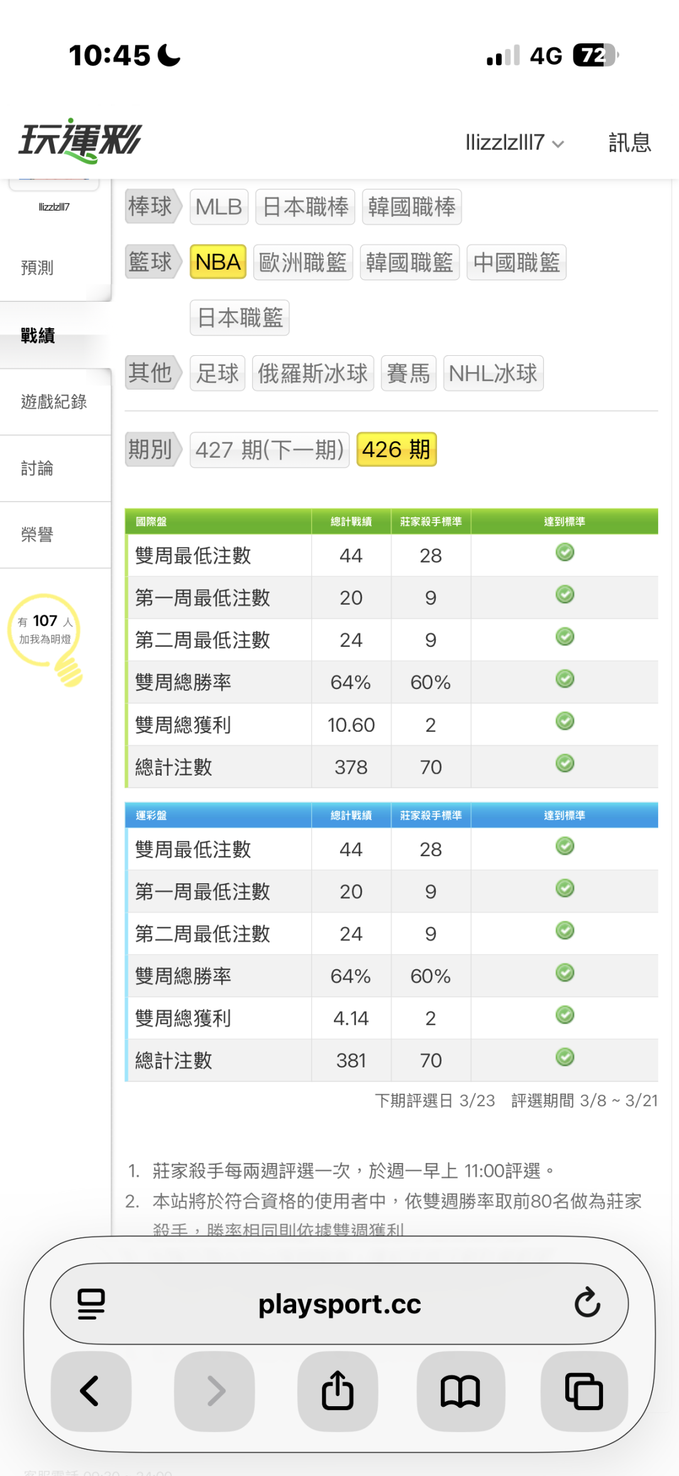Screen dimensions: 679x1476
Task: Tap the page settings icon in address bar
Action: coord(91,1303)
